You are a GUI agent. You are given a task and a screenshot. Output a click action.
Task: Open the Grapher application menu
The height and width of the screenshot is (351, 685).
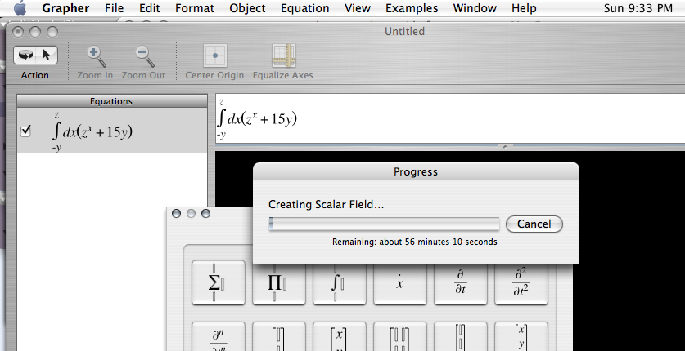click(x=65, y=8)
